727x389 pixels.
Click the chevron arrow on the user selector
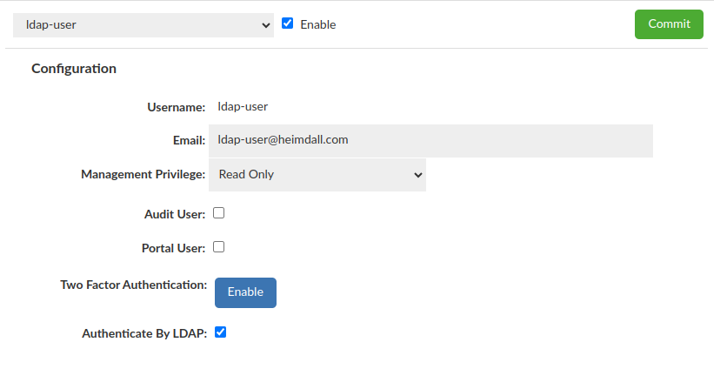266,25
